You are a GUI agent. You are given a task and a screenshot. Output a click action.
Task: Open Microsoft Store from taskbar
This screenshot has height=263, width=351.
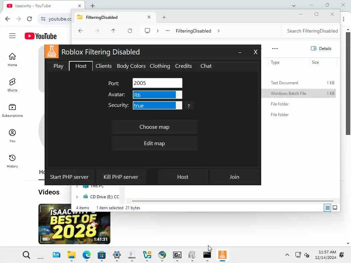tap(101, 255)
